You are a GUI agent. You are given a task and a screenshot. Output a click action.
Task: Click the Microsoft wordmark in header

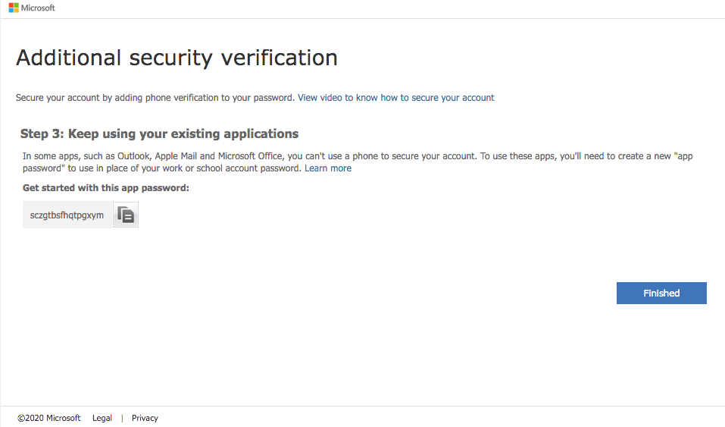[x=38, y=8]
